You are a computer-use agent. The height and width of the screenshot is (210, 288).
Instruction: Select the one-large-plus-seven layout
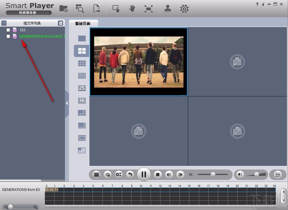click(82, 125)
